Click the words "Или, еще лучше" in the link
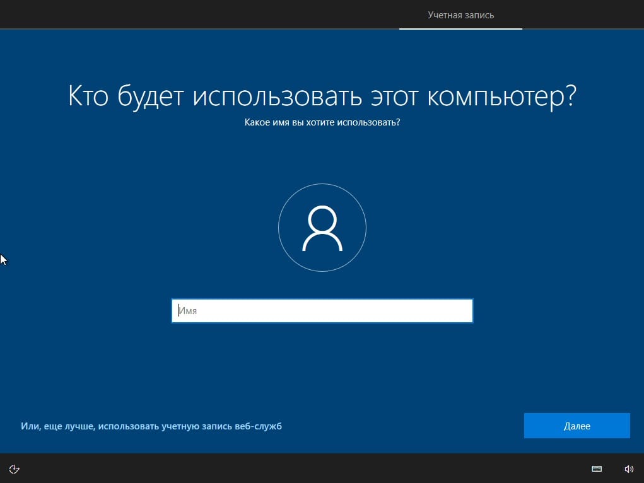Viewport: 644px width, 483px height. click(x=57, y=426)
